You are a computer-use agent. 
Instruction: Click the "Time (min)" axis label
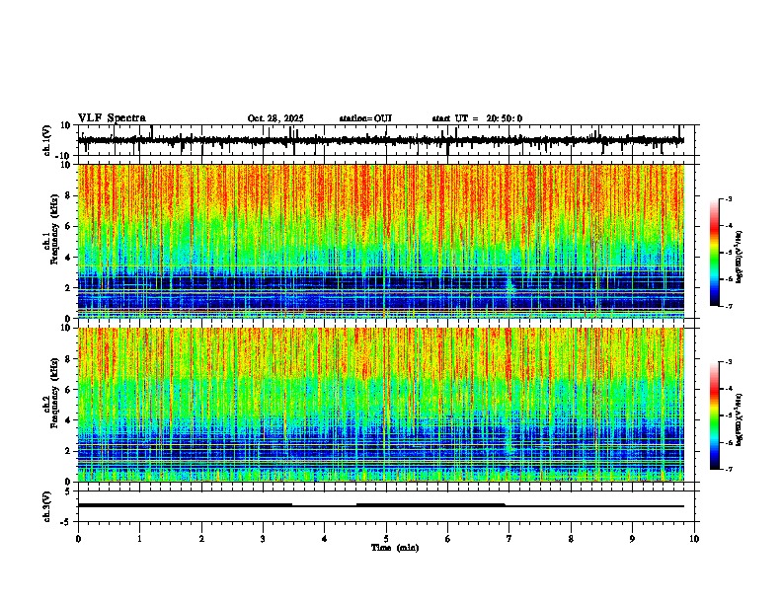coord(395,548)
